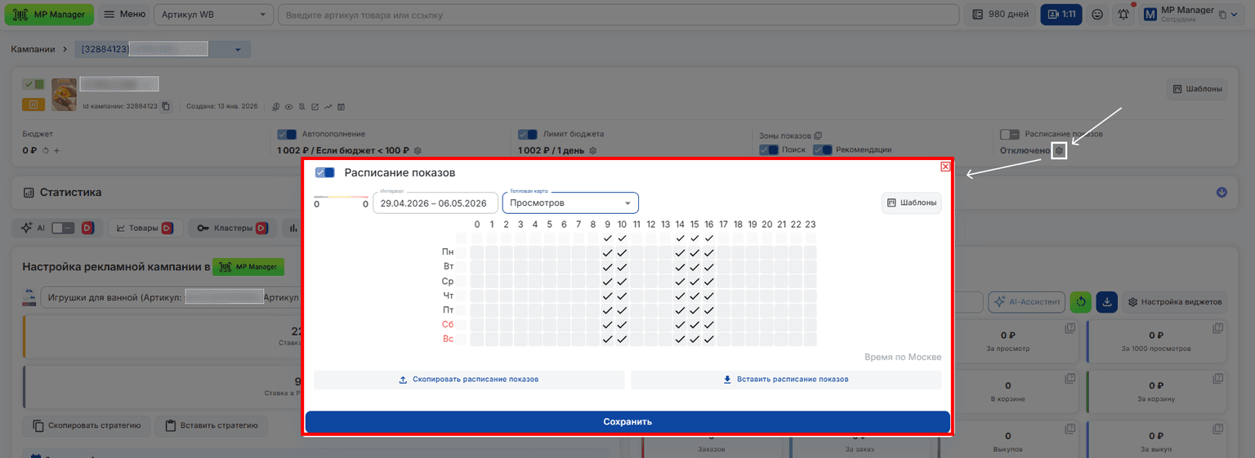Click the download icon button near AI-Ассистент
The width and height of the screenshot is (1255, 458).
pos(1107,302)
